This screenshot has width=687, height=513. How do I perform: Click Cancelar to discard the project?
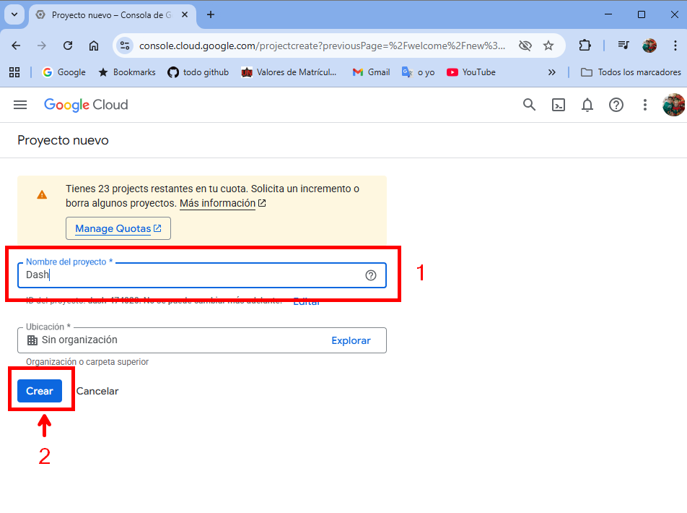pos(97,391)
